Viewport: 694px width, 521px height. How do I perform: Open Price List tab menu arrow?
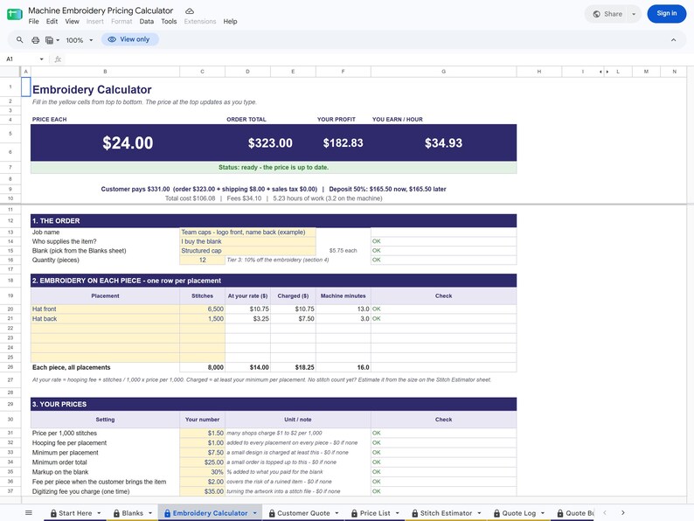point(398,513)
